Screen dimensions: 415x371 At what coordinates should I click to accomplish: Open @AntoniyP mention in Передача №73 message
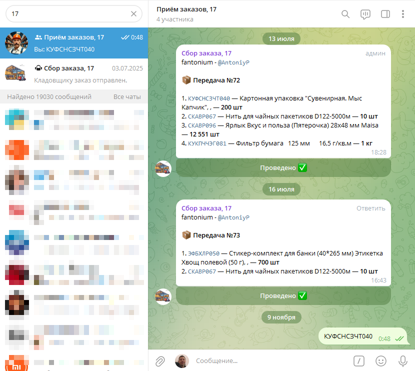233,217
